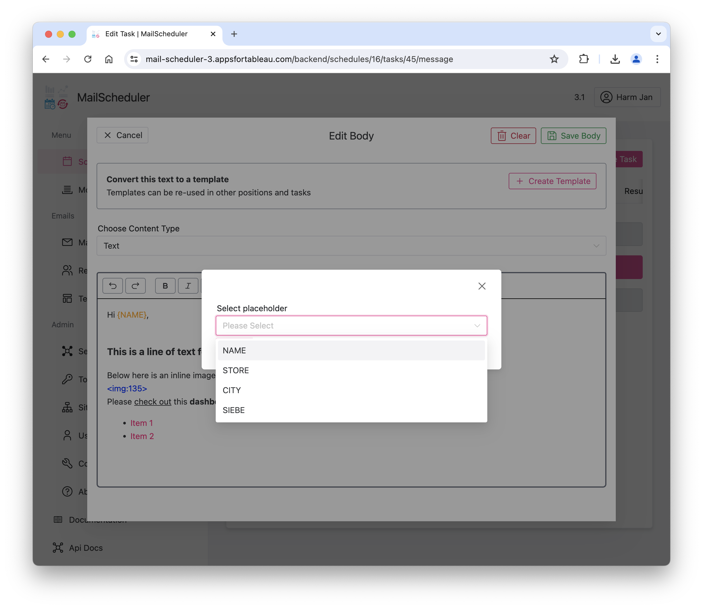Click the redo icon in editor toolbar
Image resolution: width=703 pixels, height=609 pixels.
click(x=135, y=286)
